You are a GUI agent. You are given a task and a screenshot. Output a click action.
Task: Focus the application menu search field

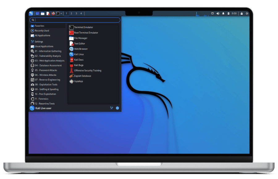(75, 20)
